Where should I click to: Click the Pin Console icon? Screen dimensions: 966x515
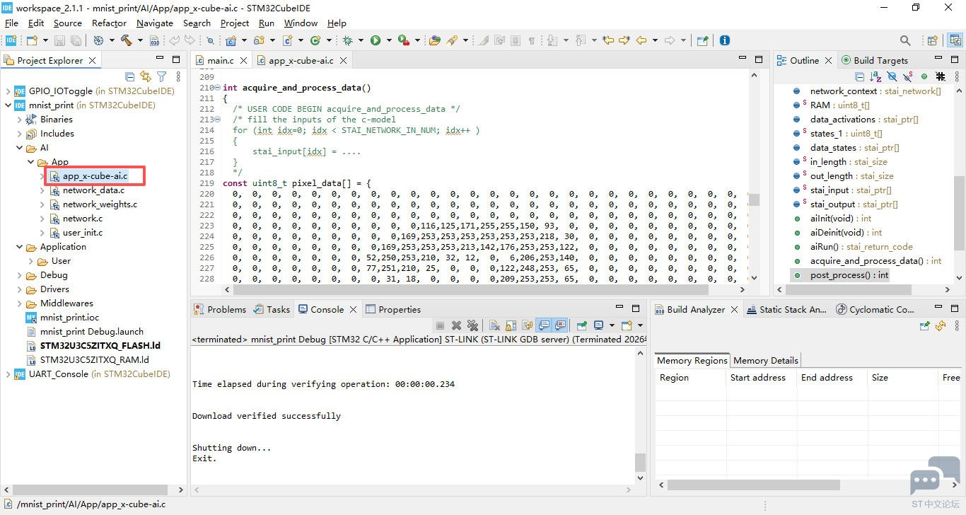(x=581, y=325)
